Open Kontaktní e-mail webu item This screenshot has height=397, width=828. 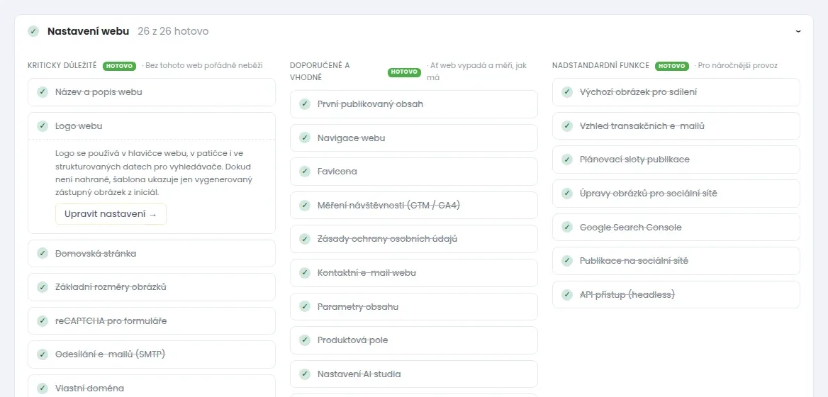pos(414,273)
